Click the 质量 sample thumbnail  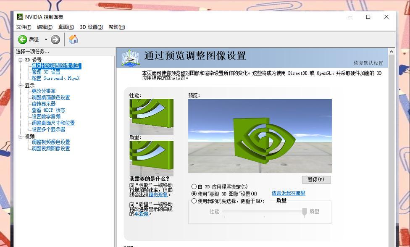(151, 159)
